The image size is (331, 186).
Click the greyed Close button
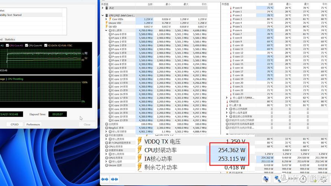click(x=87, y=125)
